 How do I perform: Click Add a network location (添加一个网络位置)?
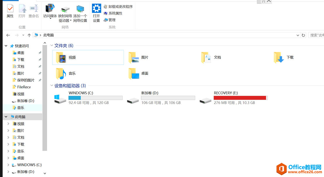80,14
